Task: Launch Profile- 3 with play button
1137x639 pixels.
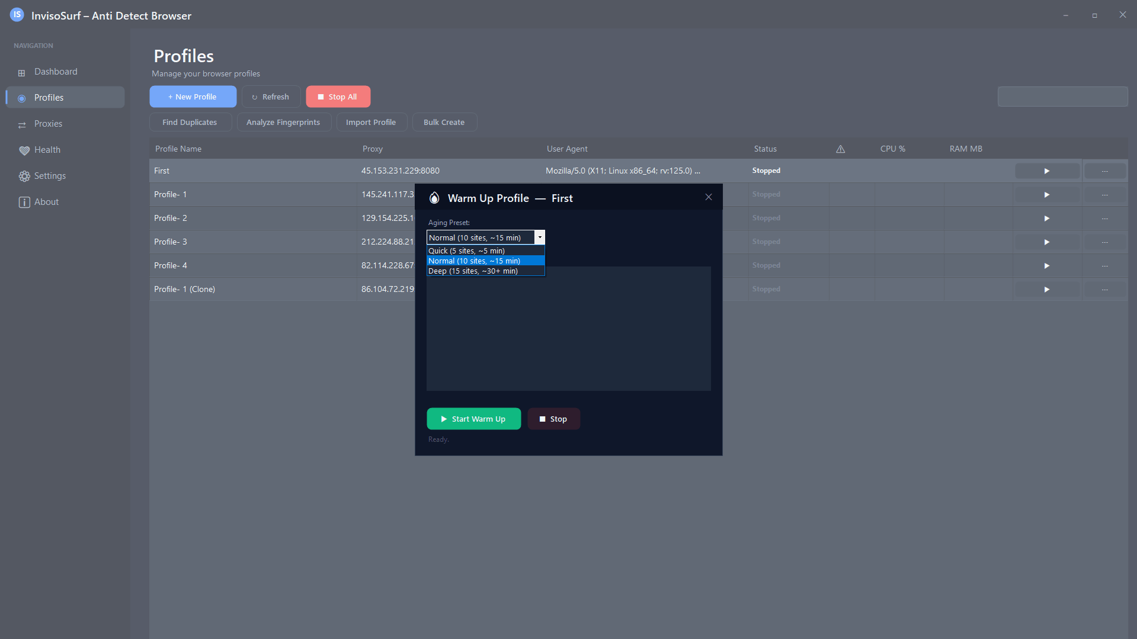Action: point(1047,242)
